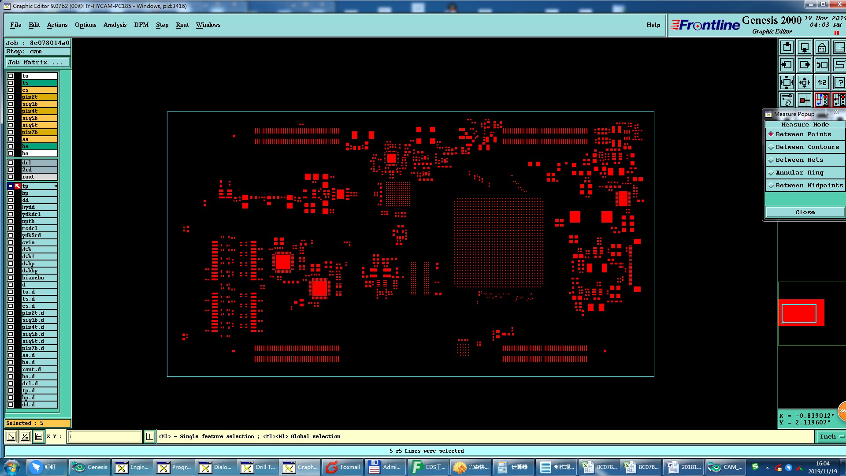This screenshot has width=846, height=476.
Task: Click the question mark query icon
Action: (839, 82)
